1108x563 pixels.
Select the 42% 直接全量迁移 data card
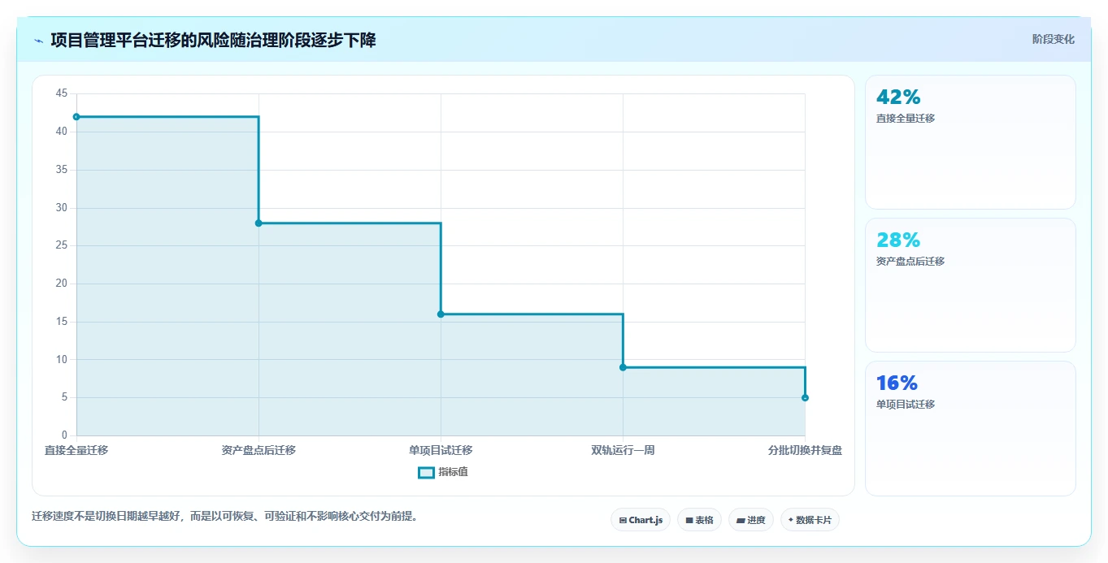coord(971,142)
